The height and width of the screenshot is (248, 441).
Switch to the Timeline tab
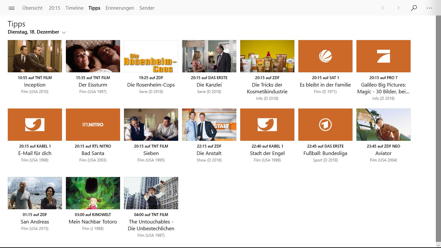(75, 8)
